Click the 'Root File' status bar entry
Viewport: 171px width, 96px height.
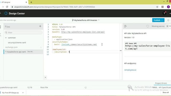(44, 87)
